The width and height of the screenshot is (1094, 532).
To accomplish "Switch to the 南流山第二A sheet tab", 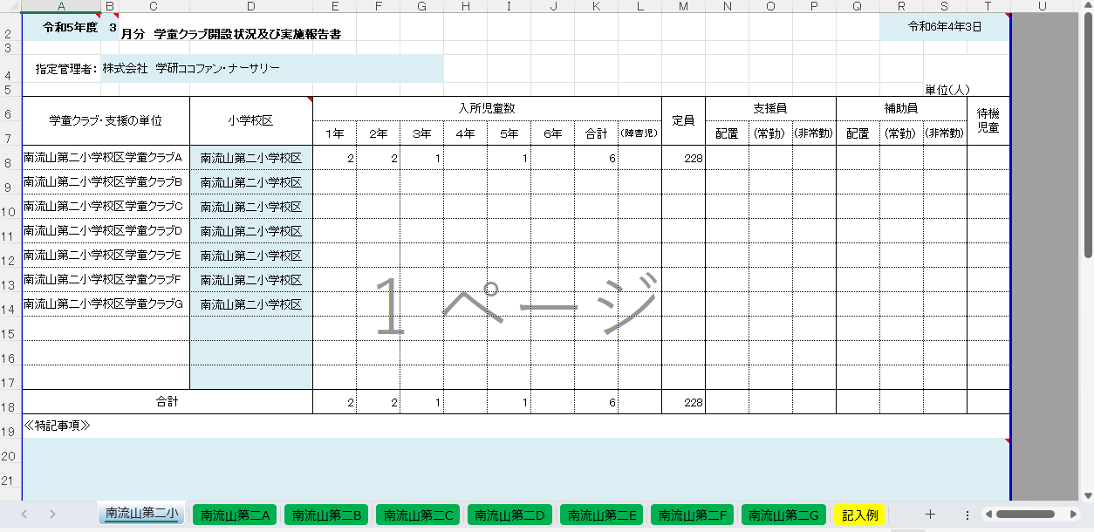I will point(237,515).
